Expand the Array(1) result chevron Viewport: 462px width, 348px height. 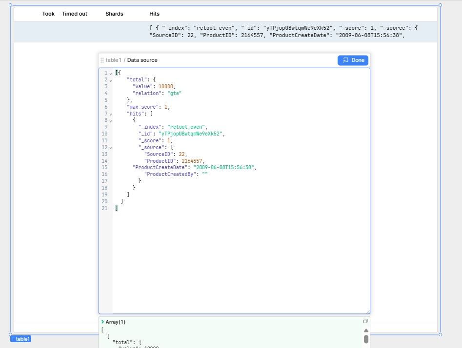[102, 322]
